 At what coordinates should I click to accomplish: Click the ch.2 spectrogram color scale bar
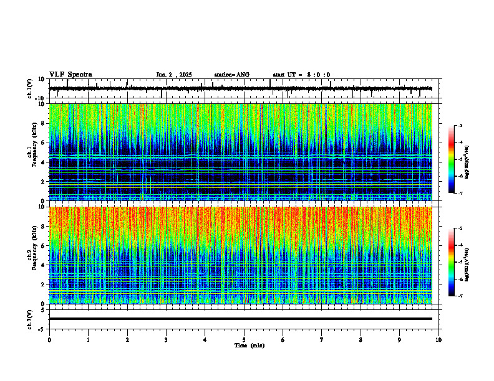[x=451, y=262]
